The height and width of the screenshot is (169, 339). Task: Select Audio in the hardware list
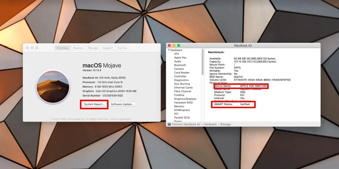178,61
